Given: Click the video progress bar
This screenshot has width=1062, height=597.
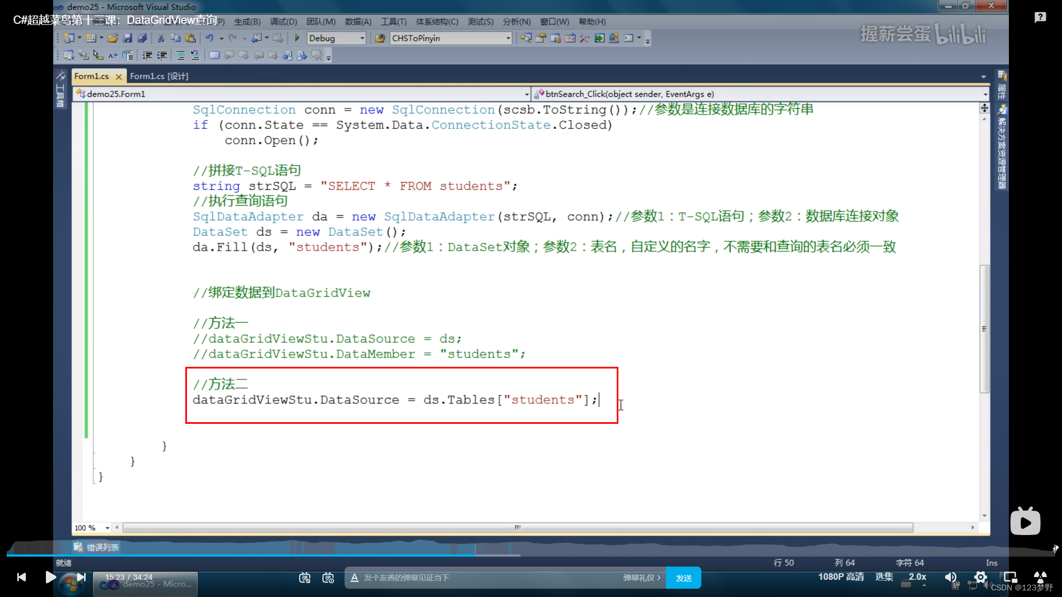Looking at the screenshot, I should tap(531, 554).
